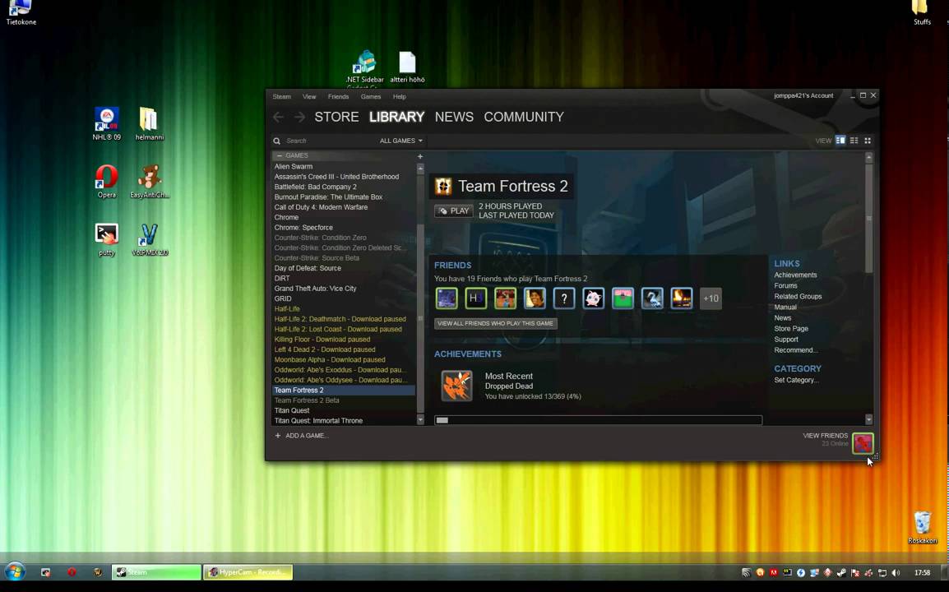Viewport: 949px width, 592px height.
Task: Click the HyperCam taskbar button
Action: click(x=248, y=572)
